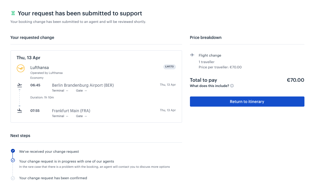Image resolution: width=311 pixels, height=191 pixels.
Task: Click Price per traveller: €70.00 line
Action: [220, 67]
